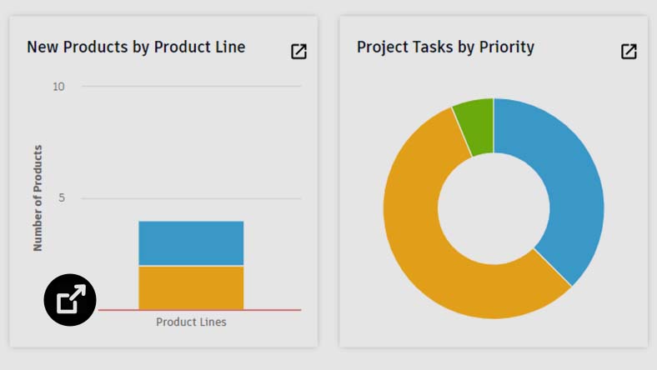Click the New Products by Product Line title
The height and width of the screenshot is (370, 657).
(x=136, y=47)
